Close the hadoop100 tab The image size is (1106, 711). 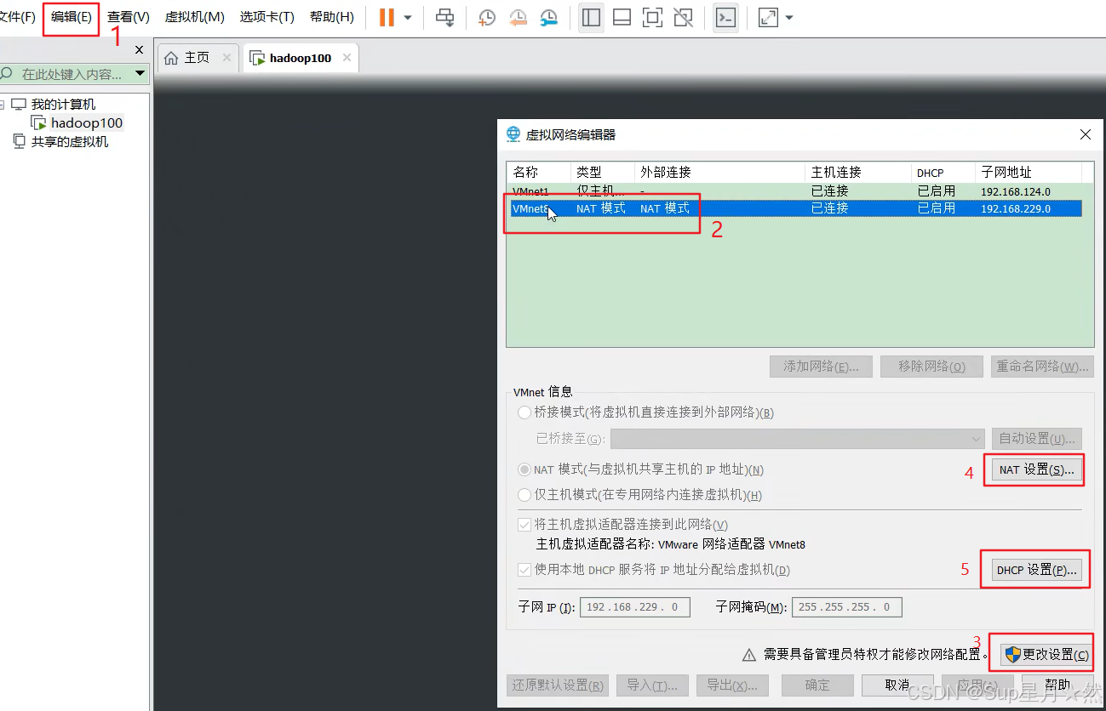(347, 58)
